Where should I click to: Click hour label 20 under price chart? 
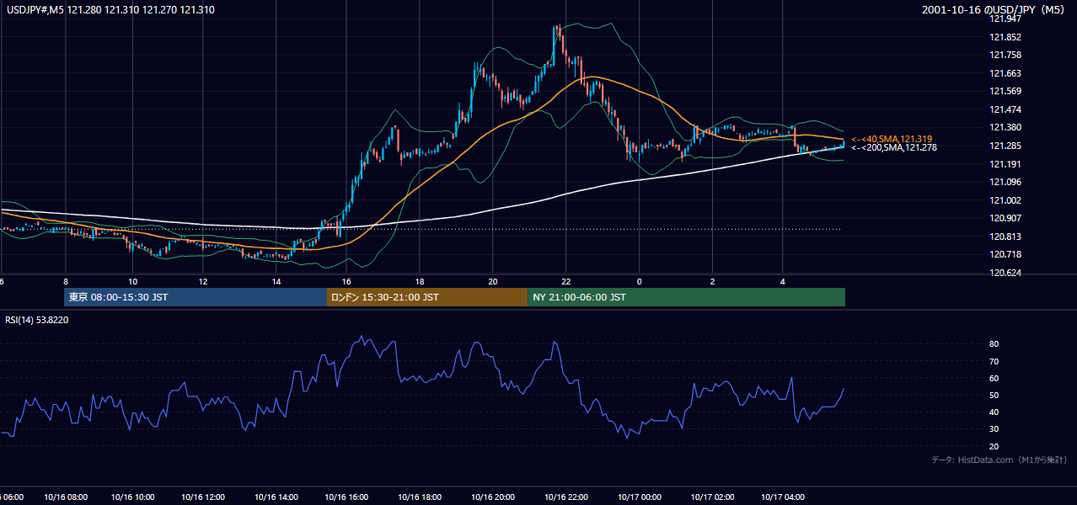coord(493,281)
